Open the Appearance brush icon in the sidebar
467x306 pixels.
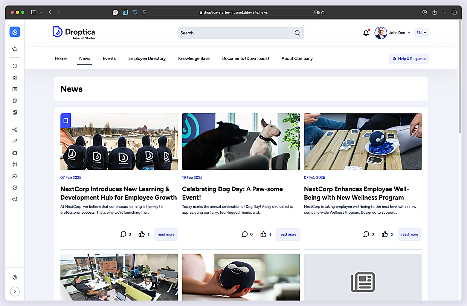coord(15,141)
